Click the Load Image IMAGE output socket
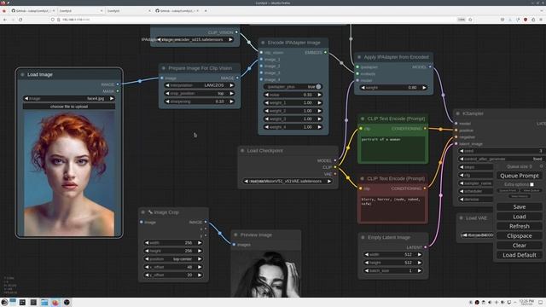 [x=118, y=84]
